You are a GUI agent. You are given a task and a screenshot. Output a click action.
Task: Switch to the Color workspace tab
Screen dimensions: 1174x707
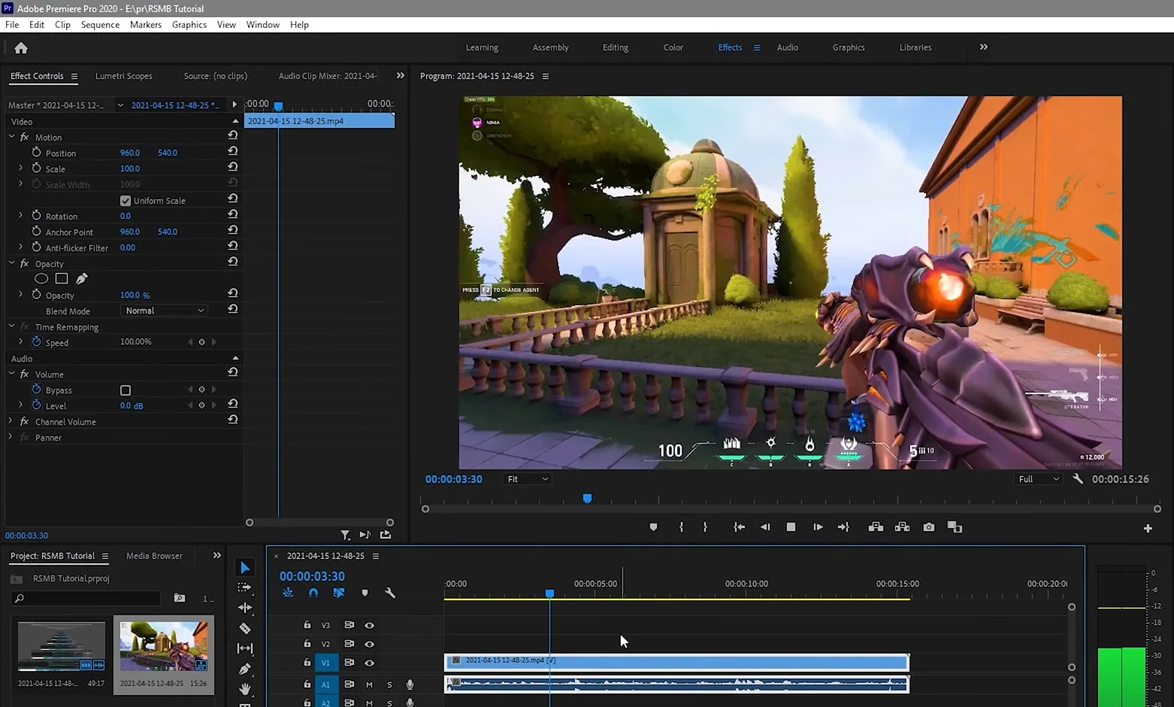(x=673, y=47)
